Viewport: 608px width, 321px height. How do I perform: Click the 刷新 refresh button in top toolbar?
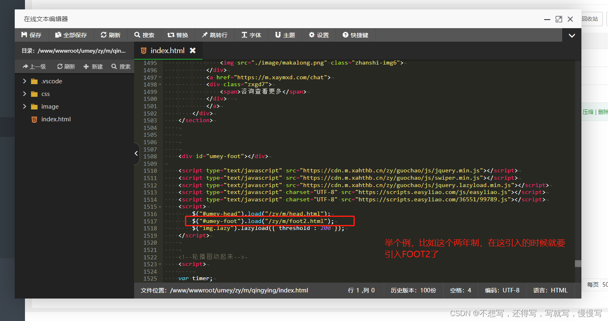110,35
